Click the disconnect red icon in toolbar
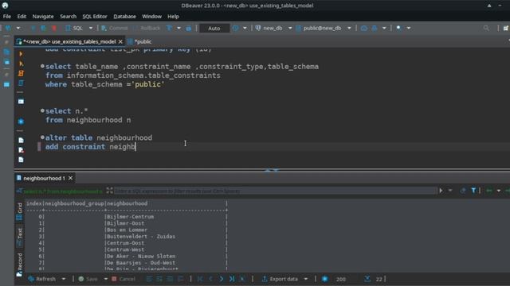The width and height of the screenshot is (510, 286). point(54,29)
